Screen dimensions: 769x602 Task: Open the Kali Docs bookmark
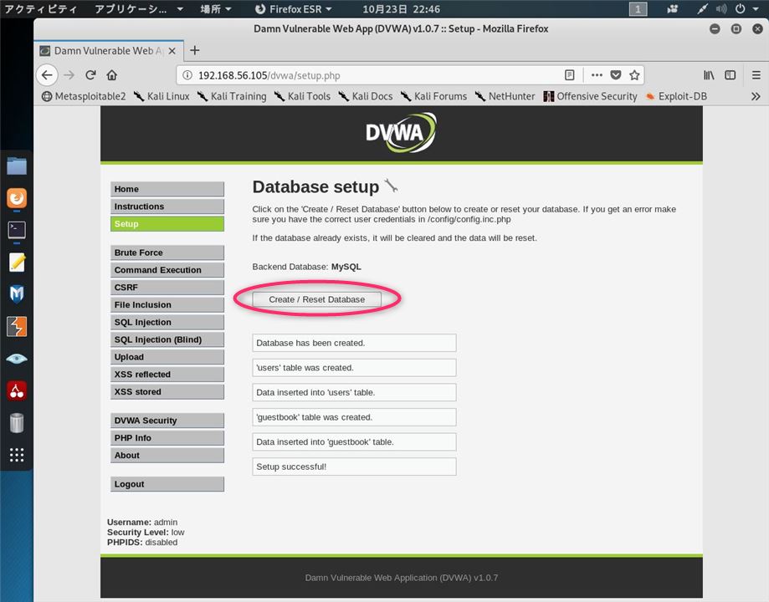point(366,97)
